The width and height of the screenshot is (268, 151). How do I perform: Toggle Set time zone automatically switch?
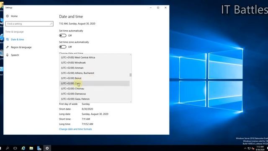[62, 47]
